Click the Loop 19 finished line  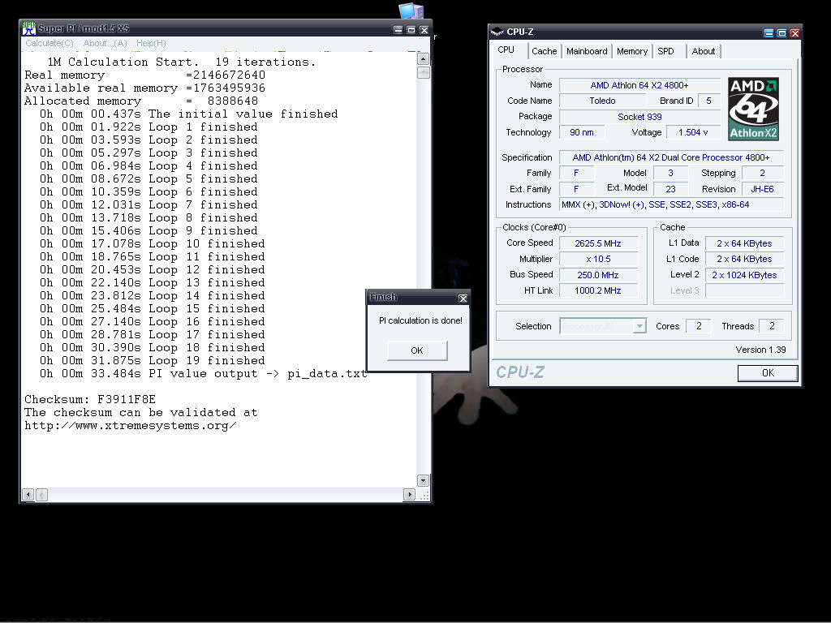(152, 361)
